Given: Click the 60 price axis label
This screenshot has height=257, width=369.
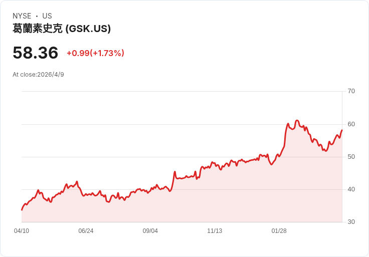Looking at the screenshot, I should [351, 124].
